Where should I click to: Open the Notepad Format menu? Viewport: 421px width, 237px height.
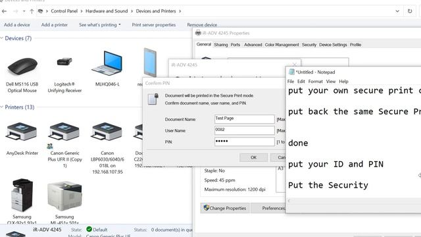coord(315,81)
